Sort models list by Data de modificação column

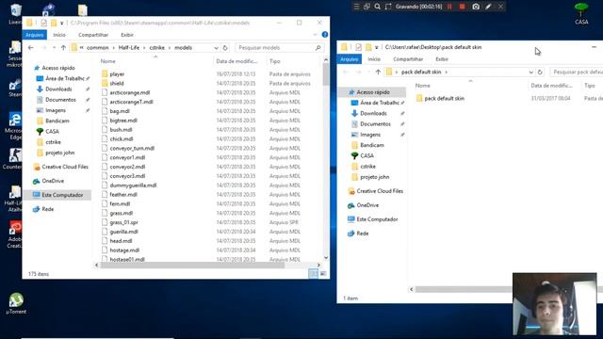(236, 61)
